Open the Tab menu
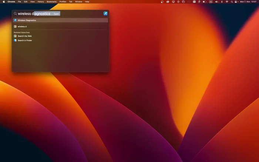This screenshot has height=162, width=259. pyautogui.click(x=70, y=2)
